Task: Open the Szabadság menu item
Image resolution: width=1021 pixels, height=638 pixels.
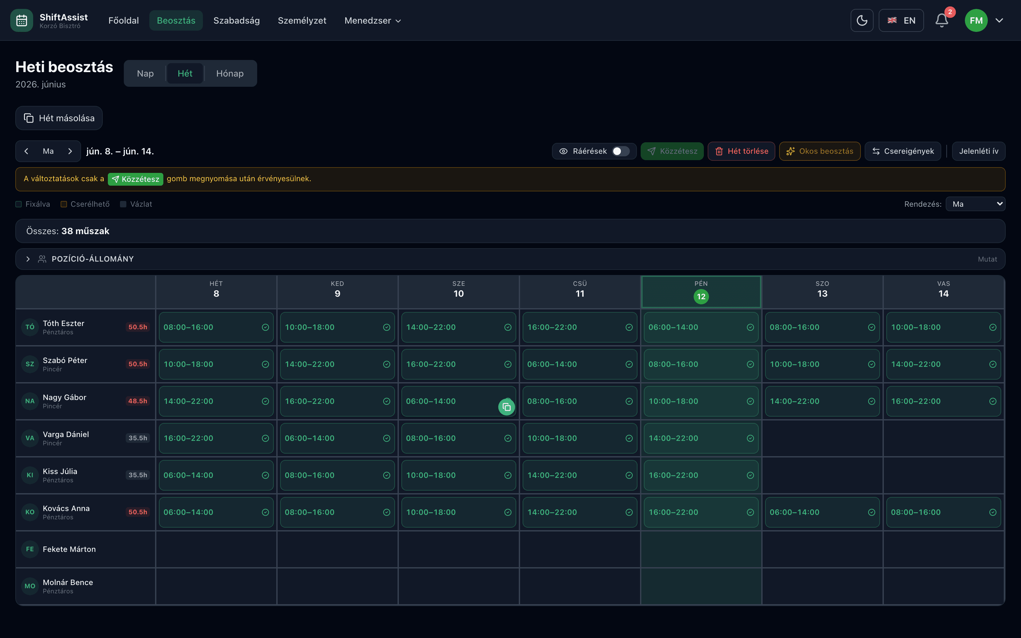Action: coord(236,20)
